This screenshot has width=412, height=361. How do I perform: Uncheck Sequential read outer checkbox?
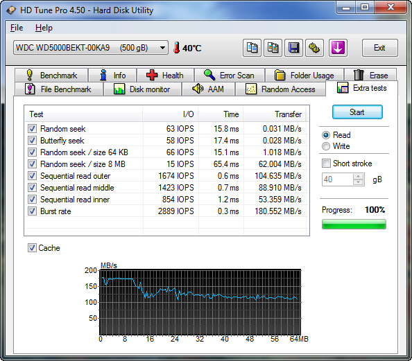(32, 176)
